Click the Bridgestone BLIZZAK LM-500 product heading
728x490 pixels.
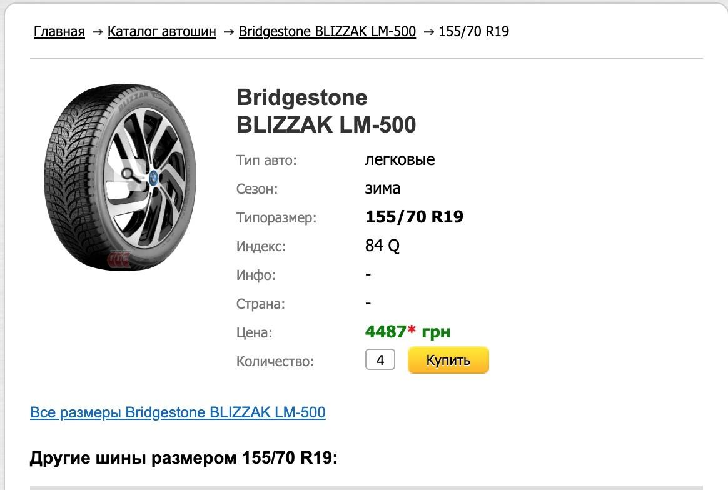point(326,111)
